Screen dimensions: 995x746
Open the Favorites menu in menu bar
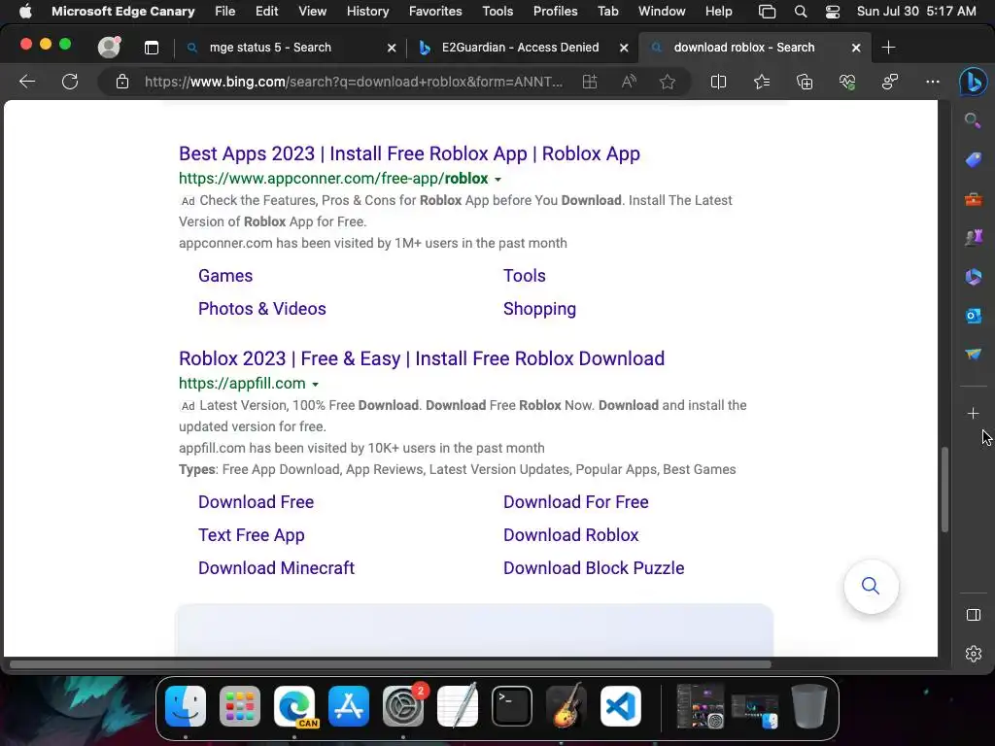[x=435, y=11]
